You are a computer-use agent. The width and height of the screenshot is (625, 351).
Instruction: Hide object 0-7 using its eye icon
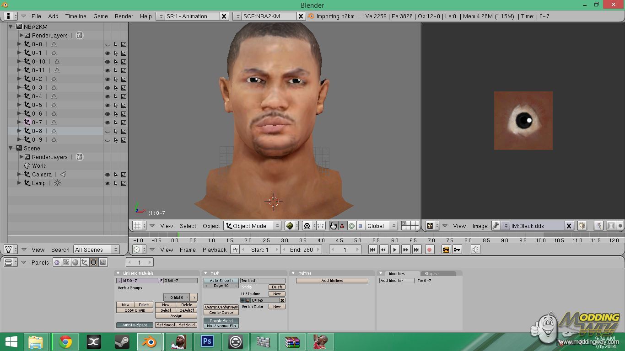tap(108, 122)
